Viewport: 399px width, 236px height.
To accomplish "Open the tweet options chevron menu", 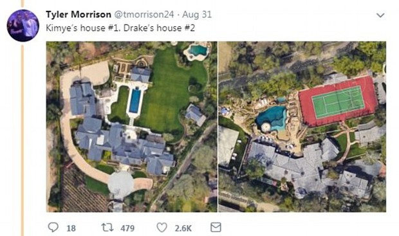I will 380,15.
